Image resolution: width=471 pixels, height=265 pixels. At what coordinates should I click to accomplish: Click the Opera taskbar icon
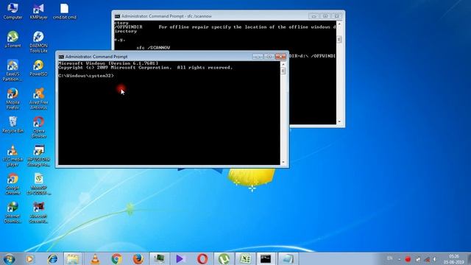point(202,259)
